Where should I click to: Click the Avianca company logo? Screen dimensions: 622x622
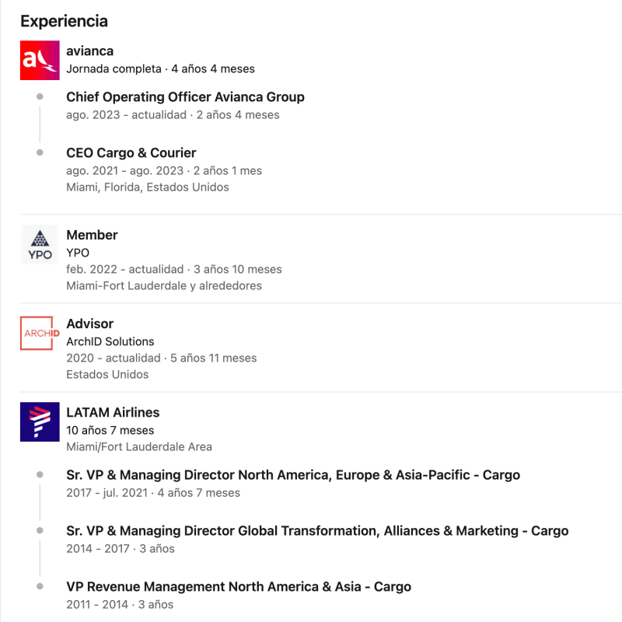(40, 60)
